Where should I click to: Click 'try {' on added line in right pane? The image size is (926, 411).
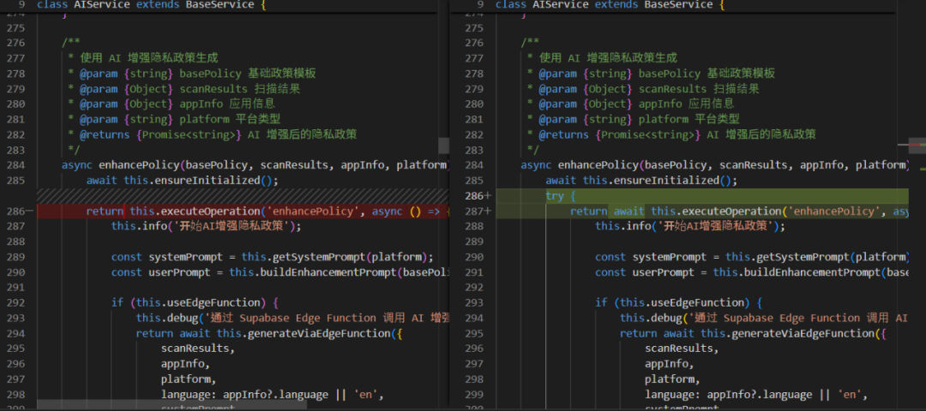pos(561,196)
